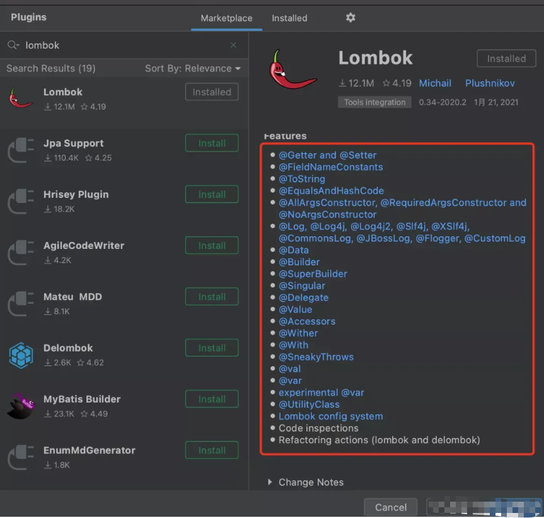
Task: Select the Delombok result name
Action: pos(68,348)
